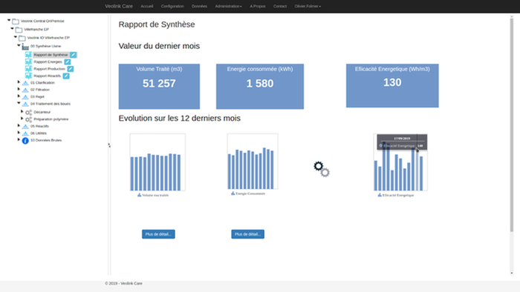Toggle the Efficacité Energetique legend entry

(396, 195)
